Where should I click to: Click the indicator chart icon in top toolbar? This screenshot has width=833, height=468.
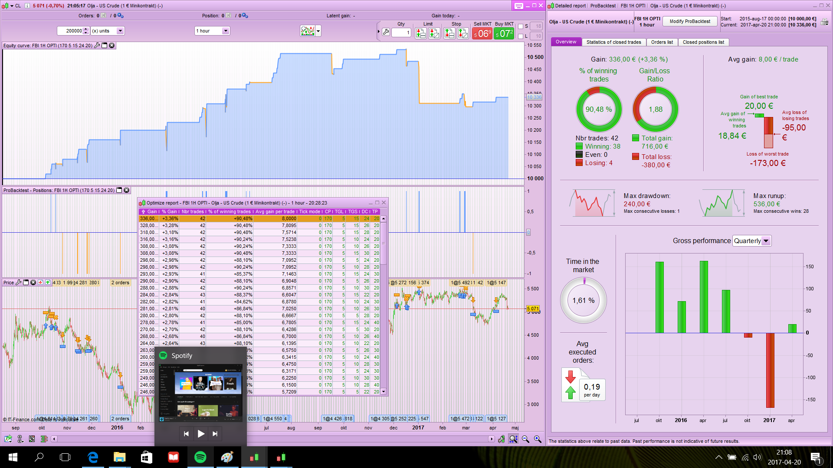(x=308, y=31)
